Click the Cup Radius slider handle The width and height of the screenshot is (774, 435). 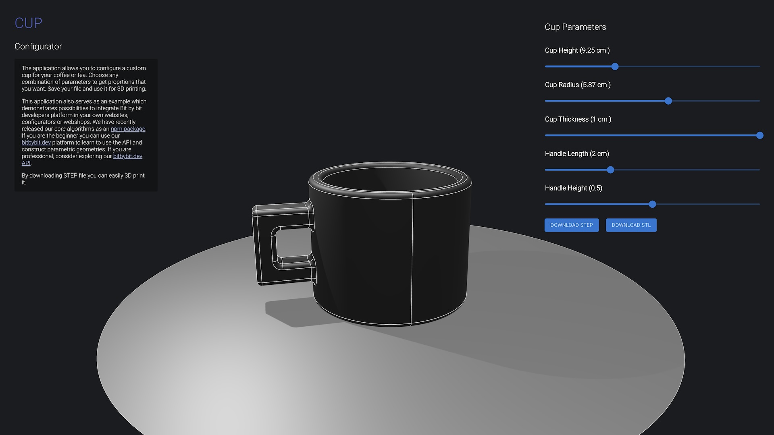tap(668, 101)
